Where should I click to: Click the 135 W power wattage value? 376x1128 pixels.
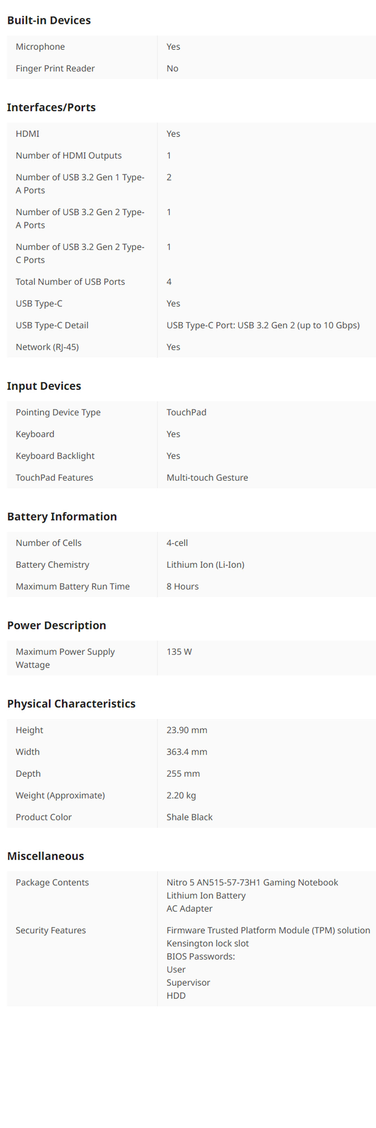click(179, 652)
